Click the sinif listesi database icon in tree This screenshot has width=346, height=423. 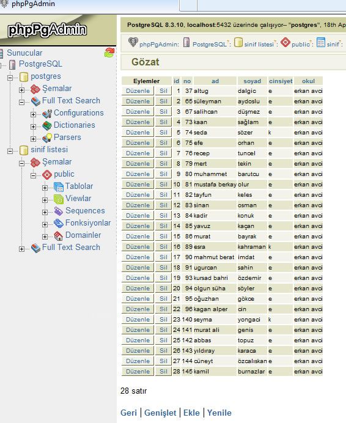(x=24, y=150)
